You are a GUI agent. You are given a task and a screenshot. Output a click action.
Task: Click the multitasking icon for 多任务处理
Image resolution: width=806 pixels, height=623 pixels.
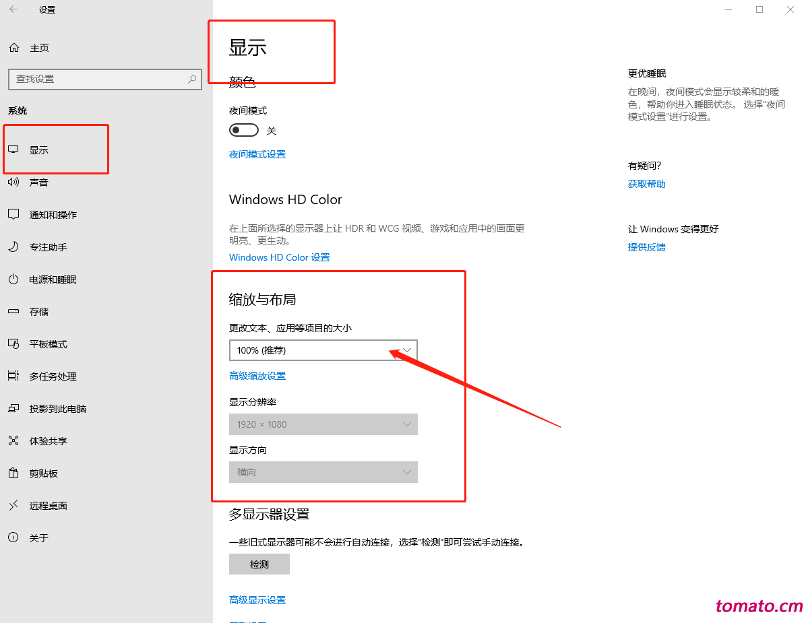click(x=13, y=376)
